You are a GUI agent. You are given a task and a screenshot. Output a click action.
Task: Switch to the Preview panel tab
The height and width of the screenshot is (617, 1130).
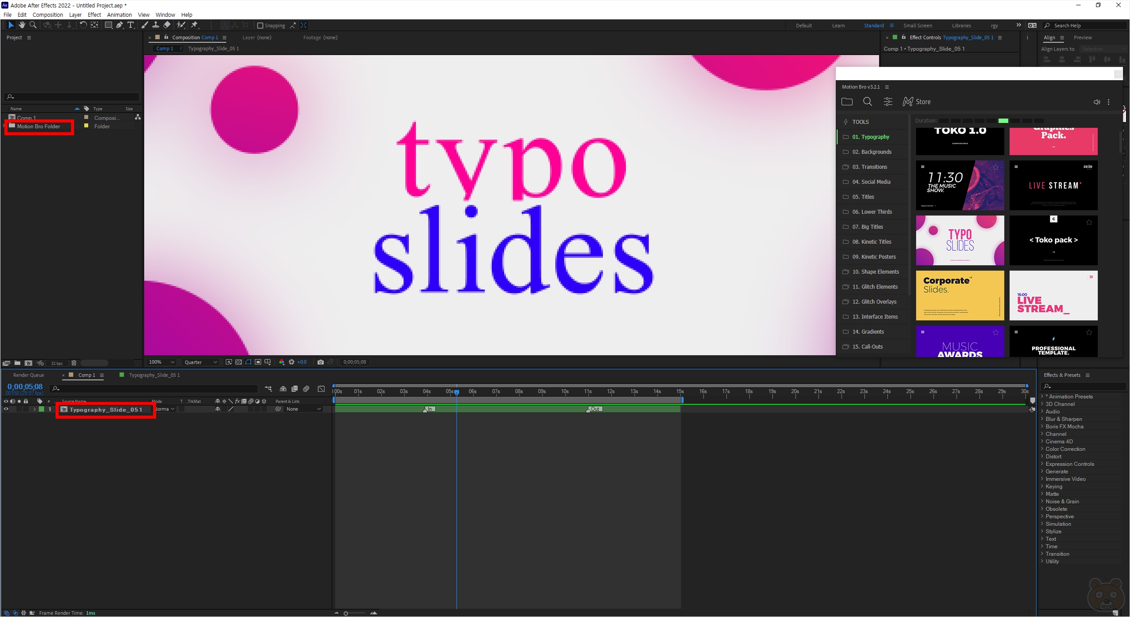pyautogui.click(x=1083, y=37)
